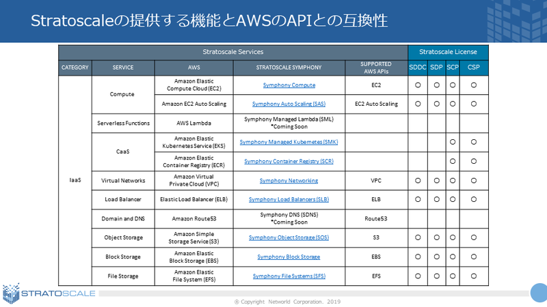Click the Amazon Virtual Private Cloud (VPC) cell
The image size is (547, 307).
pos(194,180)
